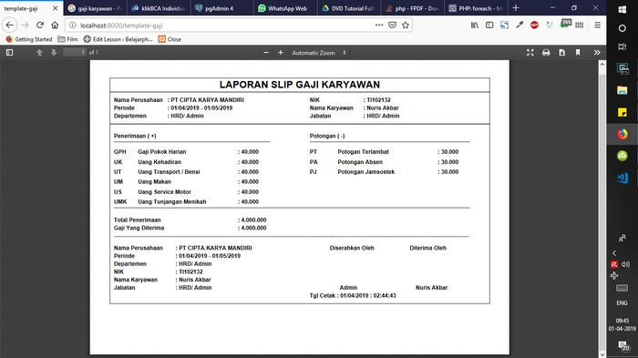Switch to WhatsApp Web tab
Screen dimensions: 638x358
285,8
